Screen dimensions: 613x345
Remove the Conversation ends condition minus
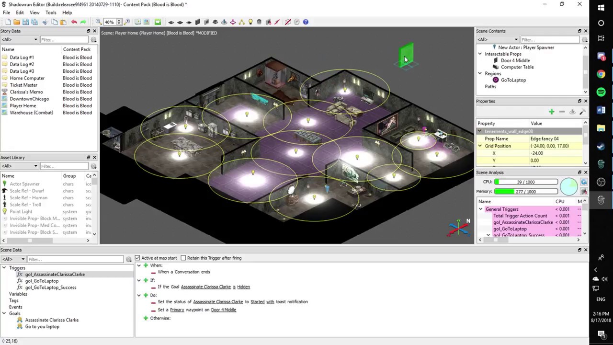153,272
